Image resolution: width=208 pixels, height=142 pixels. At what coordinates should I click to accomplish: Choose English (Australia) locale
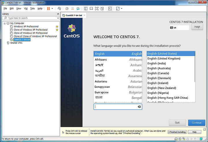click(171, 68)
